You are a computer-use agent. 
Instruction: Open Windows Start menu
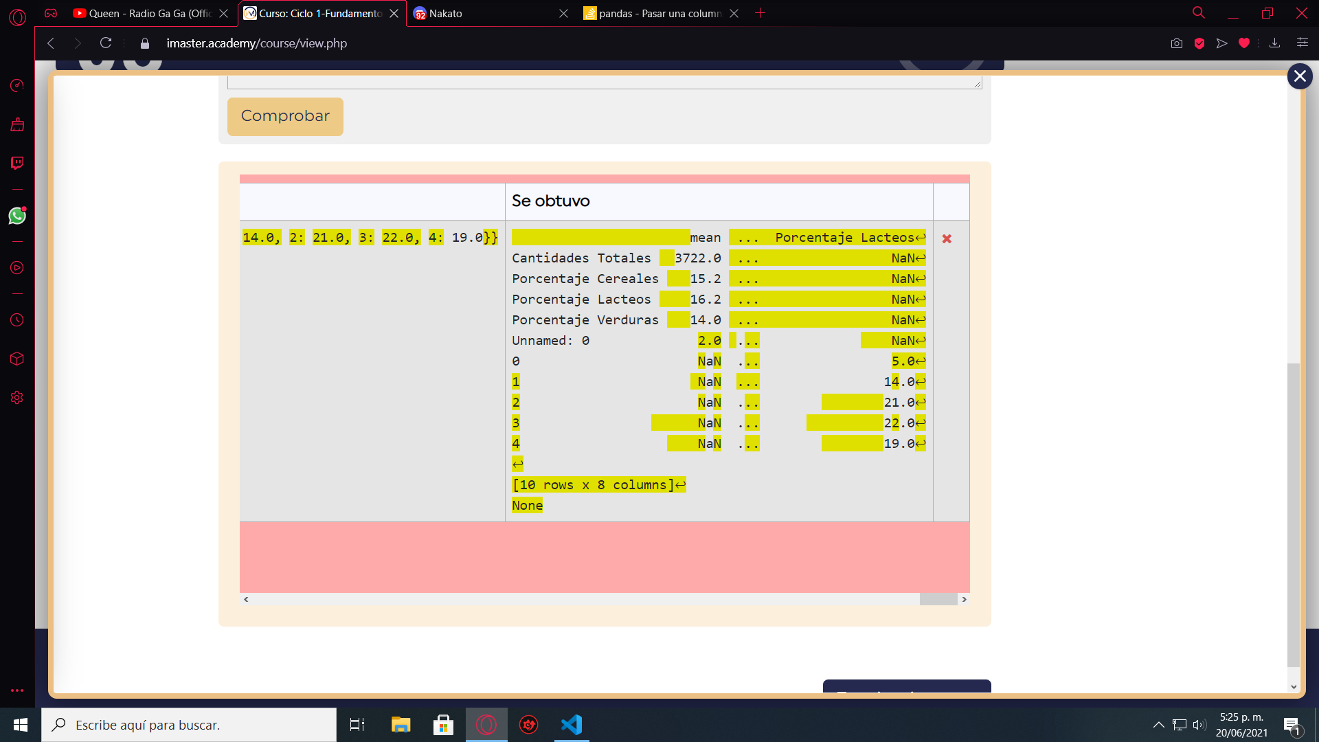[21, 725]
